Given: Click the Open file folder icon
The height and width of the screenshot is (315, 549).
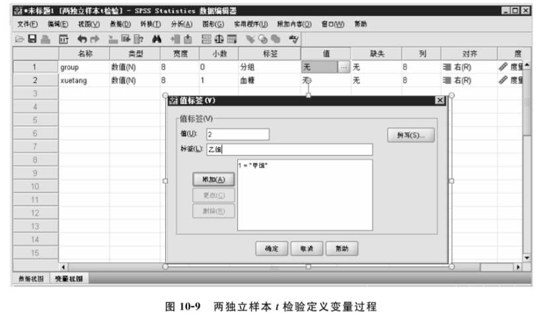Looking at the screenshot, I should click(20, 39).
